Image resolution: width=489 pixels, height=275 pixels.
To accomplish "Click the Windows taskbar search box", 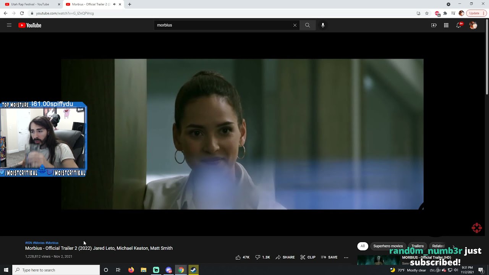I will tap(56, 270).
